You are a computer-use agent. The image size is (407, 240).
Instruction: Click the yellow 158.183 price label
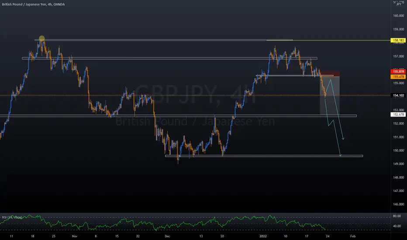pos(398,41)
